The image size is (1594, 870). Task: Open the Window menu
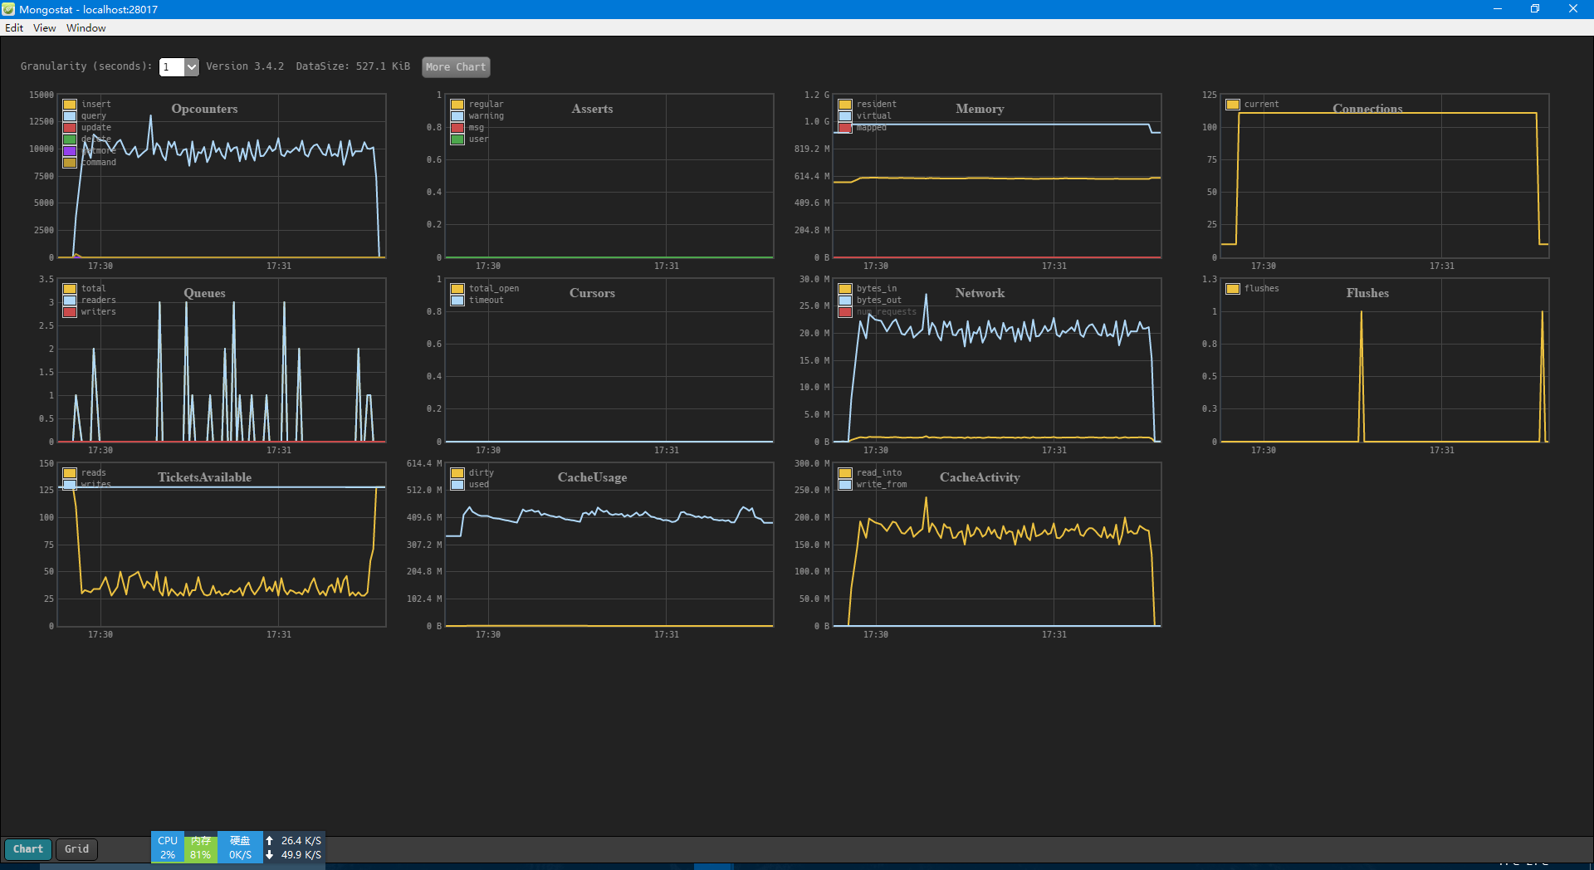(86, 27)
